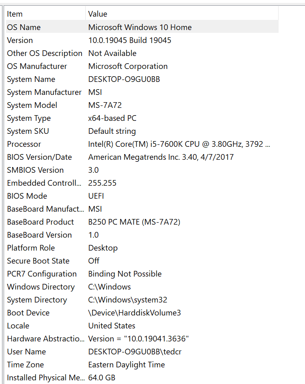The width and height of the screenshot is (305, 384).
Task: Select the System Model MS-7A72 row
Action: [x=142, y=105]
